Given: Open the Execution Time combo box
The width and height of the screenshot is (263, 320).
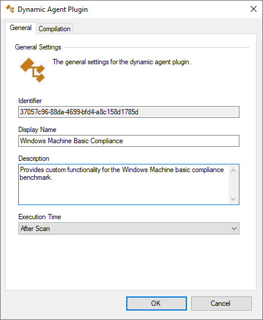Looking at the screenshot, I should point(129,229).
